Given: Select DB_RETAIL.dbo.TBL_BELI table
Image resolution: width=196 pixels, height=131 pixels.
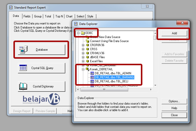Looking at the screenshot, I should coord(112,81).
